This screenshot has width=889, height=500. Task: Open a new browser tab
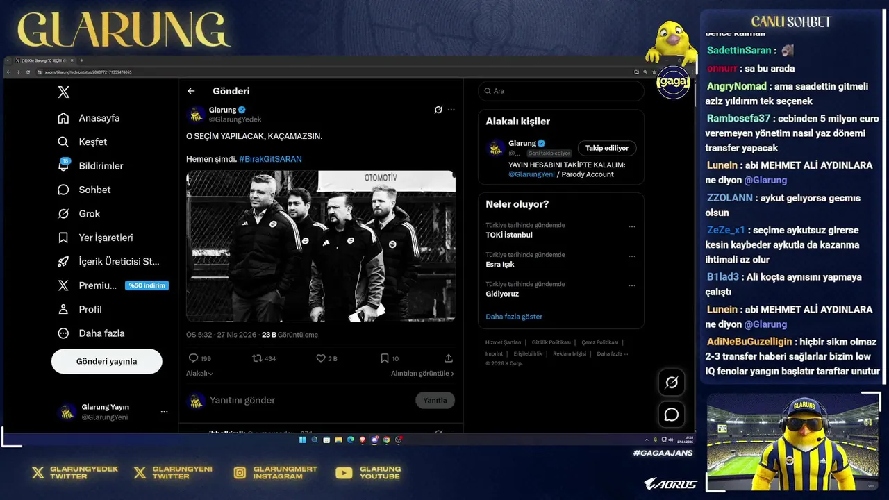click(x=81, y=60)
